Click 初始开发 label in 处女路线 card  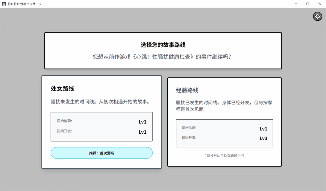coord(64,131)
